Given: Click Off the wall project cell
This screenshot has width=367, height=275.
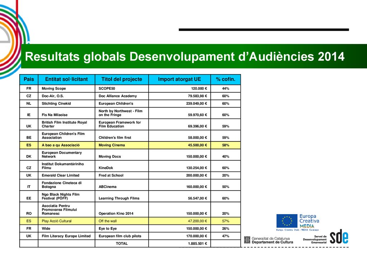Looking at the screenshot, I should point(122,221).
